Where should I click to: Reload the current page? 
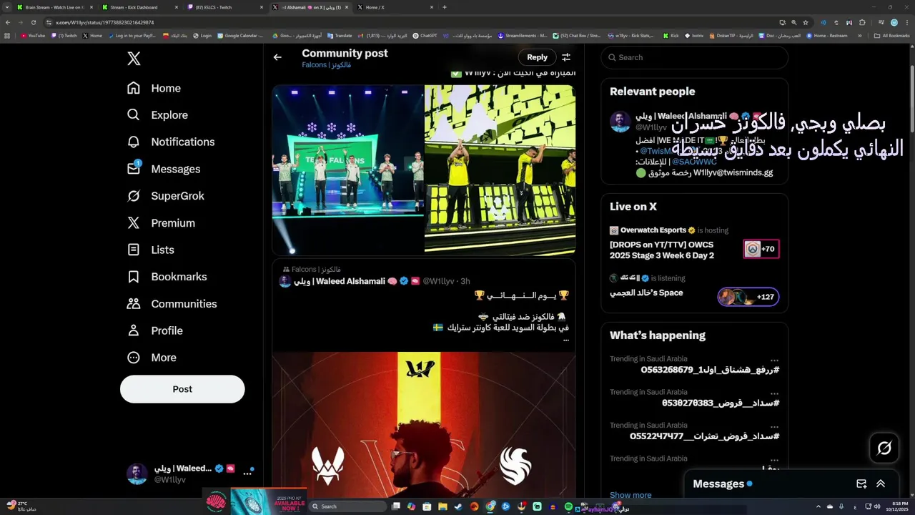coord(33,22)
